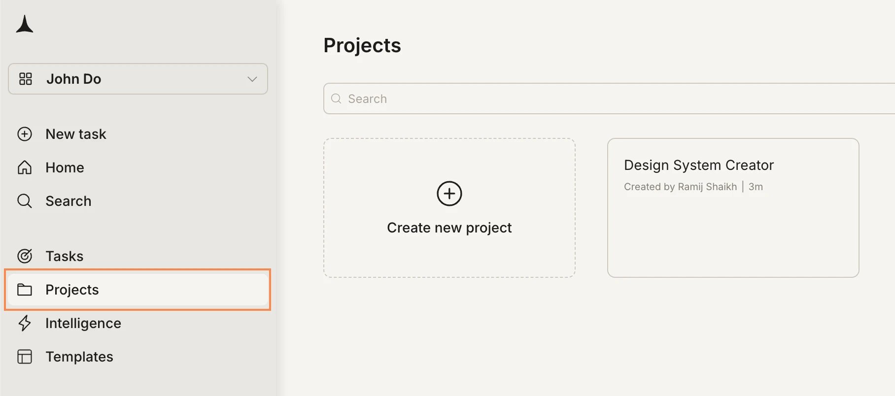
Task: Click the lightning bolt Intelligence icon
Action: 25,323
